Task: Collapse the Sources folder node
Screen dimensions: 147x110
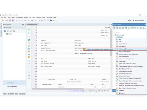Action: click(x=115, y=37)
